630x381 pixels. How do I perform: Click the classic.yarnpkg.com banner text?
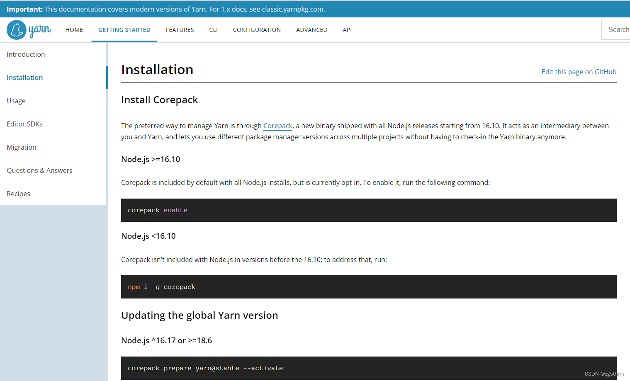pyautogui.click(x=293, y=9)
